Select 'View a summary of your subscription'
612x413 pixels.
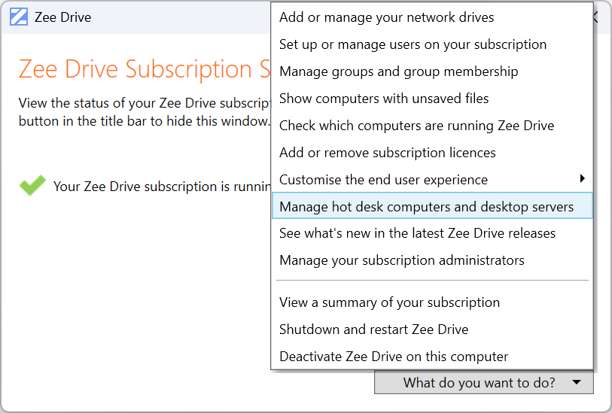[389, 302]
